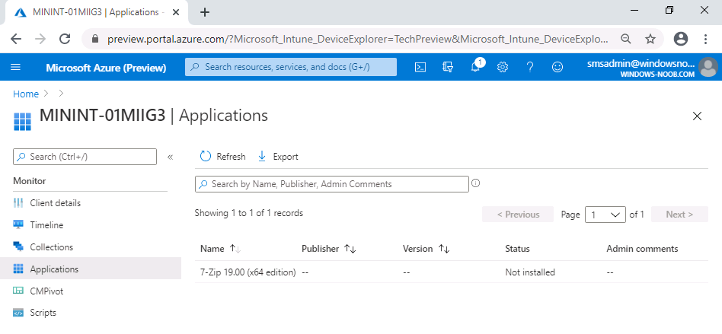Click the smsadmin@windowsno... account name

(640, 64)
